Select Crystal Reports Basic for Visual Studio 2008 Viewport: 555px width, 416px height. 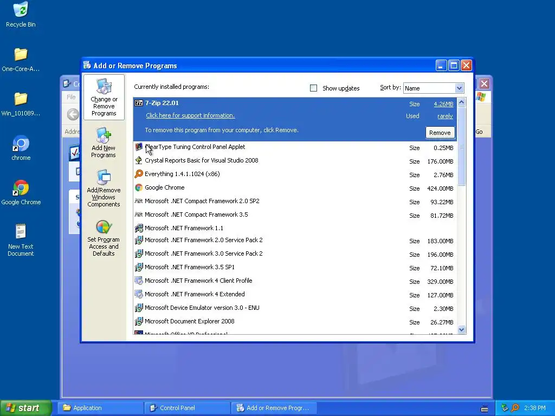[x=295, y=160]
